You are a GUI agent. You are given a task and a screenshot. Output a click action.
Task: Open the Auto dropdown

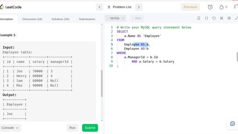(x=136, y=18)
